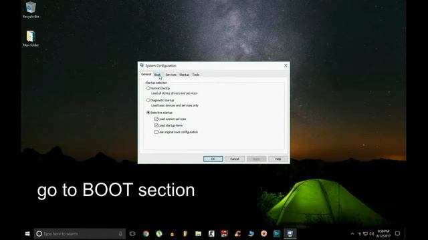Enable Use original boot configuration
The width and height of the screenshot is (428, 240).
(x=156, y=132)
